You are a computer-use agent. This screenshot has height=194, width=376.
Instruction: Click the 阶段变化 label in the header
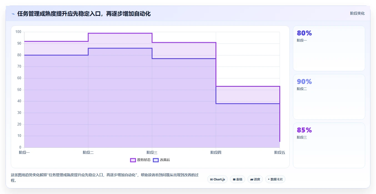click(357, 13)
